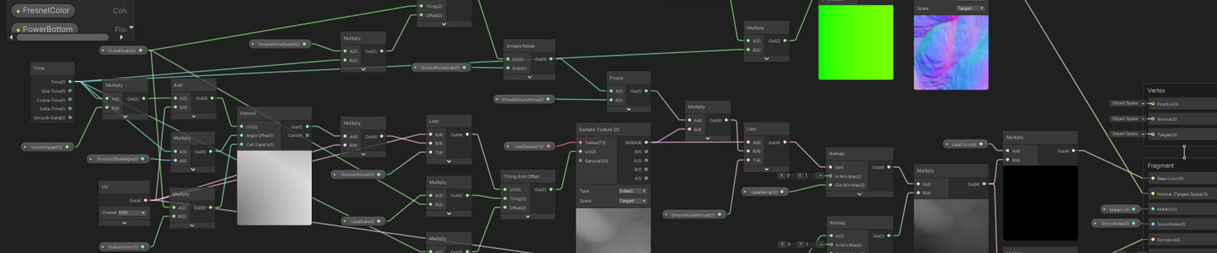The width and height of the screenshot is (1217, 253).
Task: Click the green preview thumbnail
Action: [856, 42]
